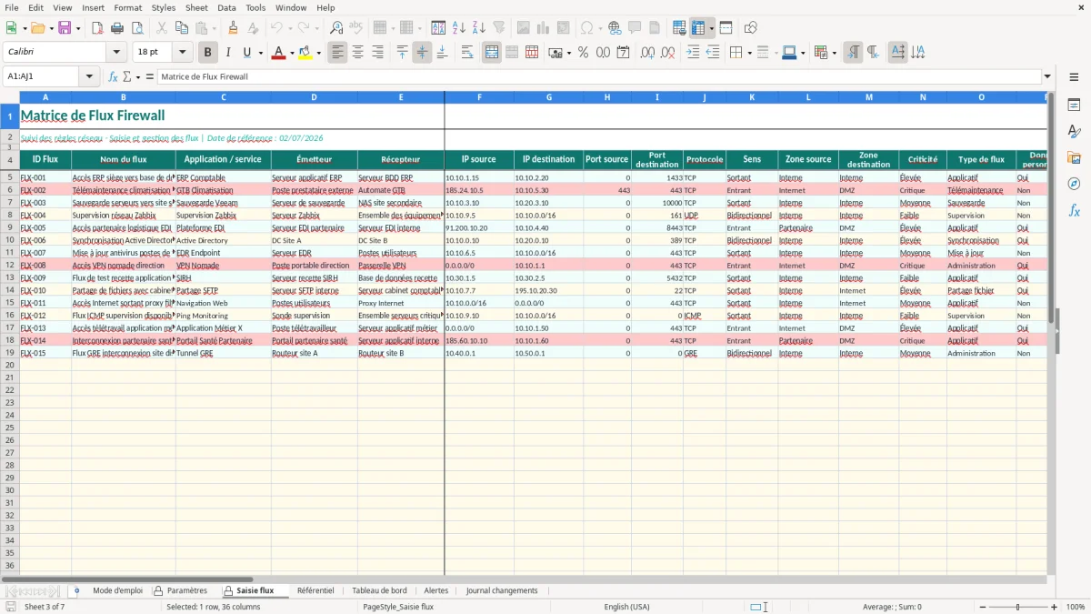This screenshot has height=614, width=1091.
Task: Click English (USA) language in status bar
Action: pyautogui.click(x=626, y=607)
